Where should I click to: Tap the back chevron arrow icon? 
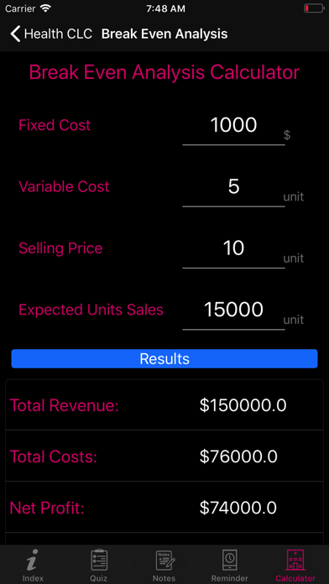[15, 34]
